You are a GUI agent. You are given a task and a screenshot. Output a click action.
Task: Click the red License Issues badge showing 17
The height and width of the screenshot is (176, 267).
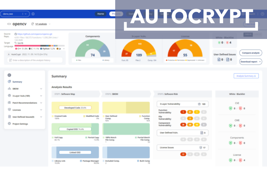[183, 154]
